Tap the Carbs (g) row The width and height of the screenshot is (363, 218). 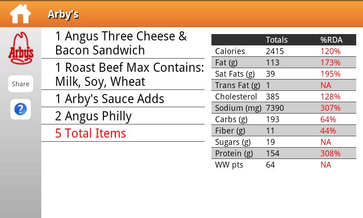[284, 119]
